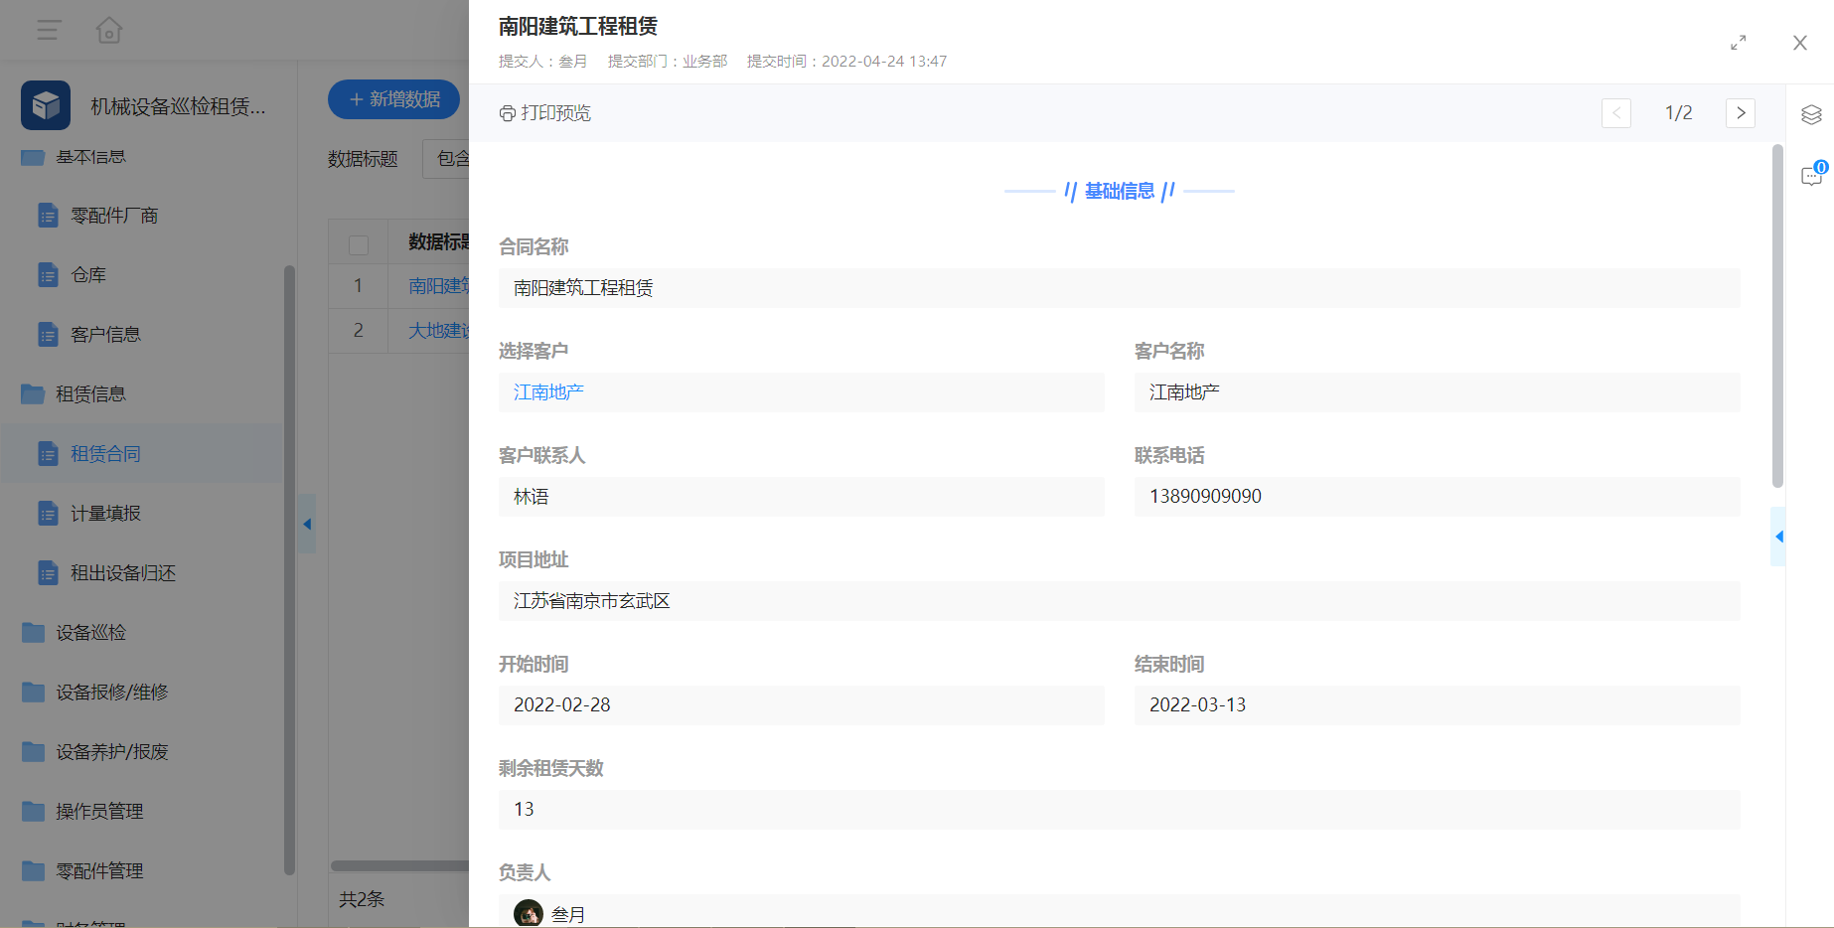Click the 打印预览 printer icon
1834x928 pixels.
click(507, 113)
